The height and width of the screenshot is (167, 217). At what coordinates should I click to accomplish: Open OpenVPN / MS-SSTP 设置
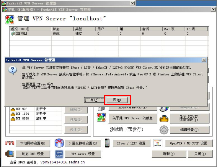(x=189, y=143)
